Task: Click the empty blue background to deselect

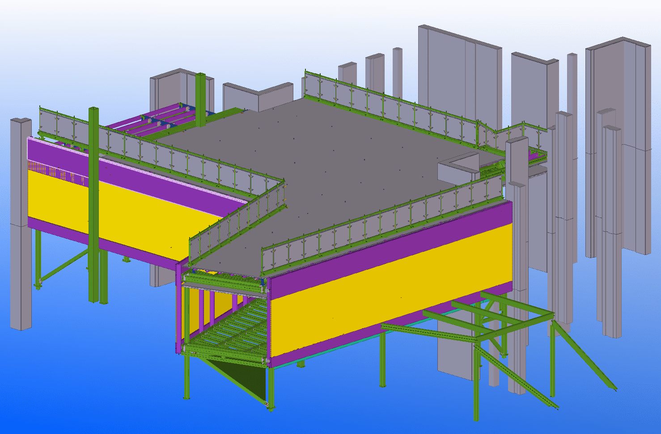Action: 89,380
